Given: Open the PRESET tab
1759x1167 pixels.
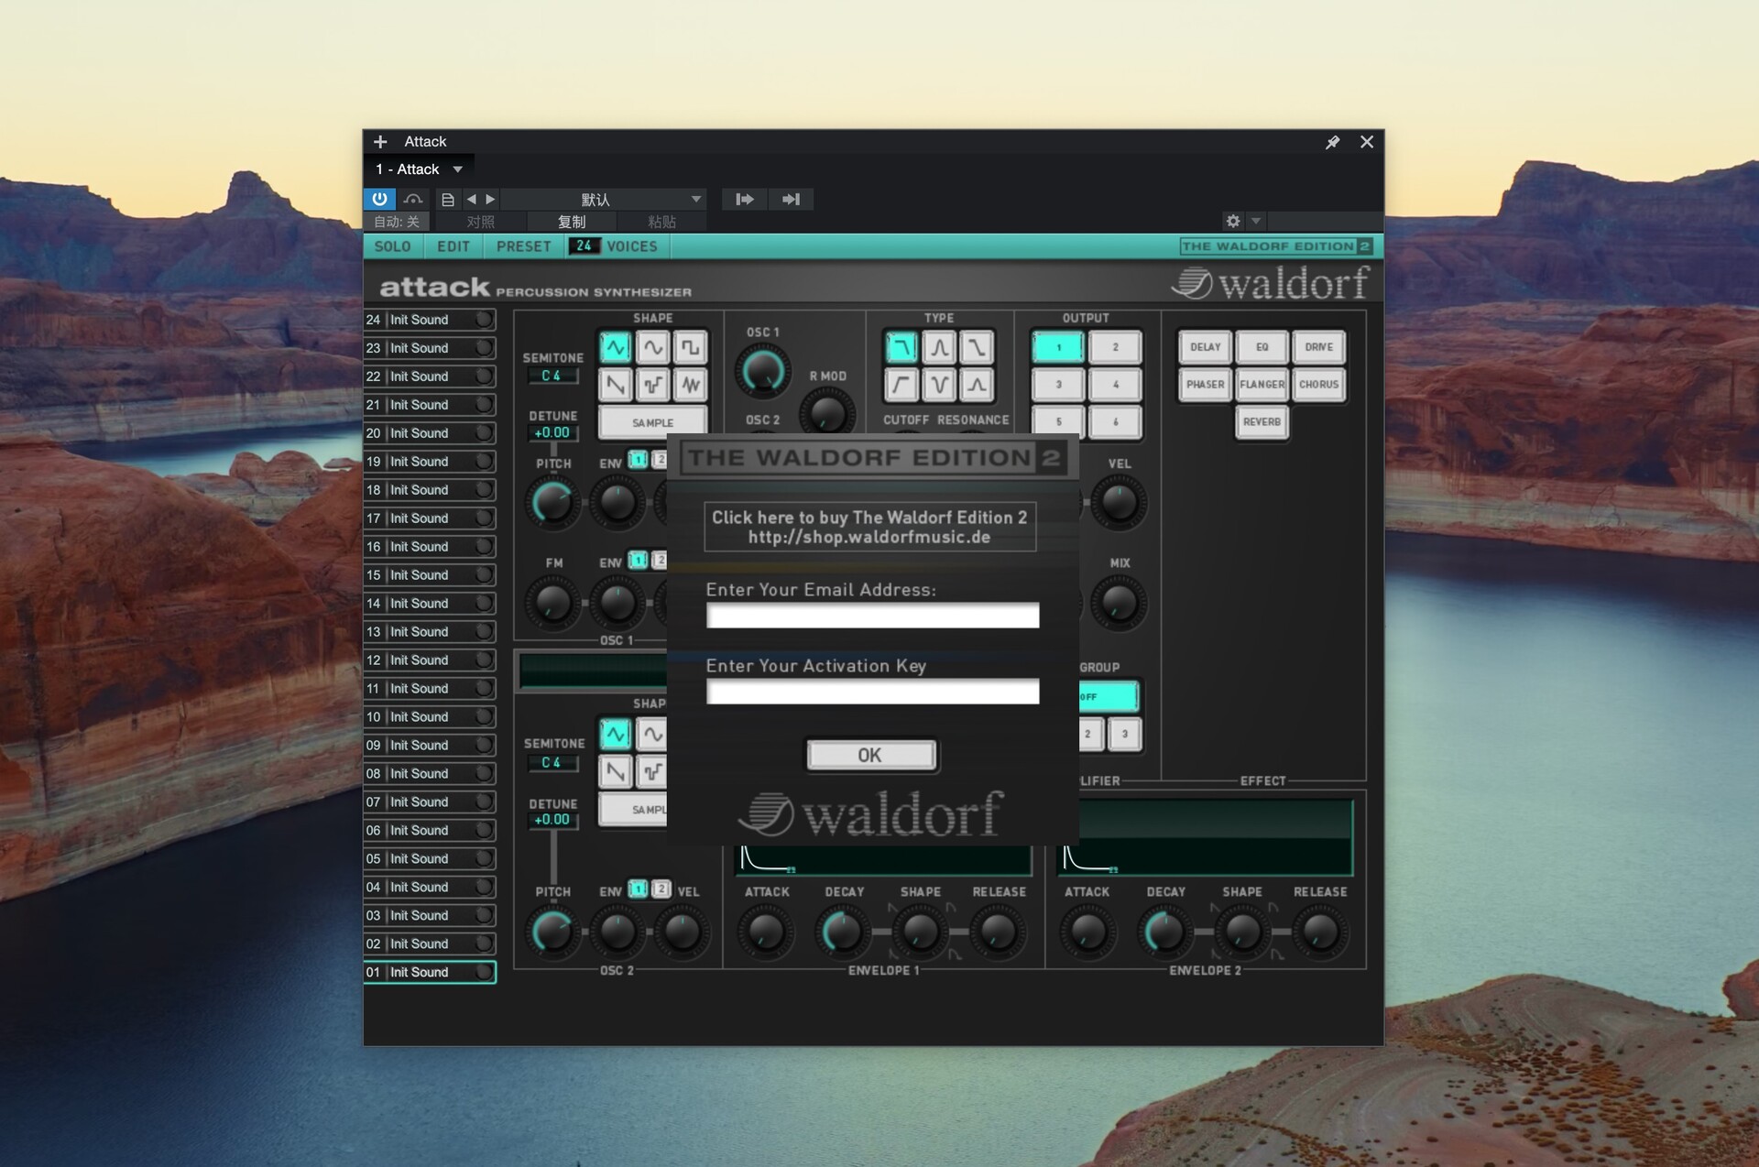Looking at the screenshot, I should [523, 246].
